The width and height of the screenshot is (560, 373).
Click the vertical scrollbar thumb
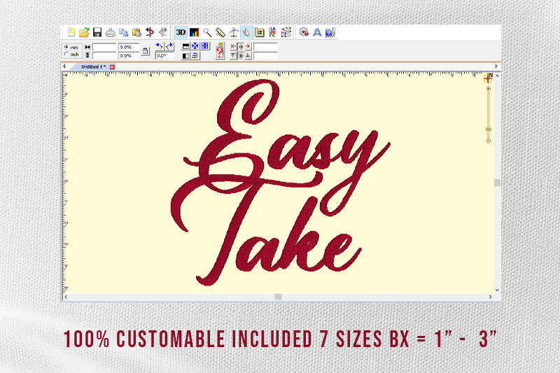497,183
